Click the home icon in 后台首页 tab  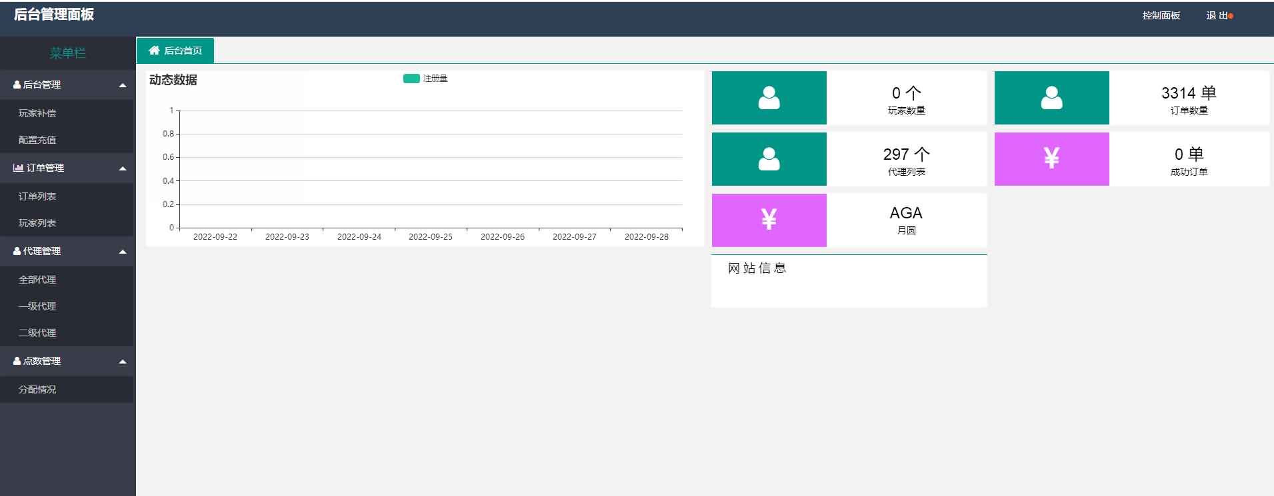pyautogui.click(x=154, y=51)
